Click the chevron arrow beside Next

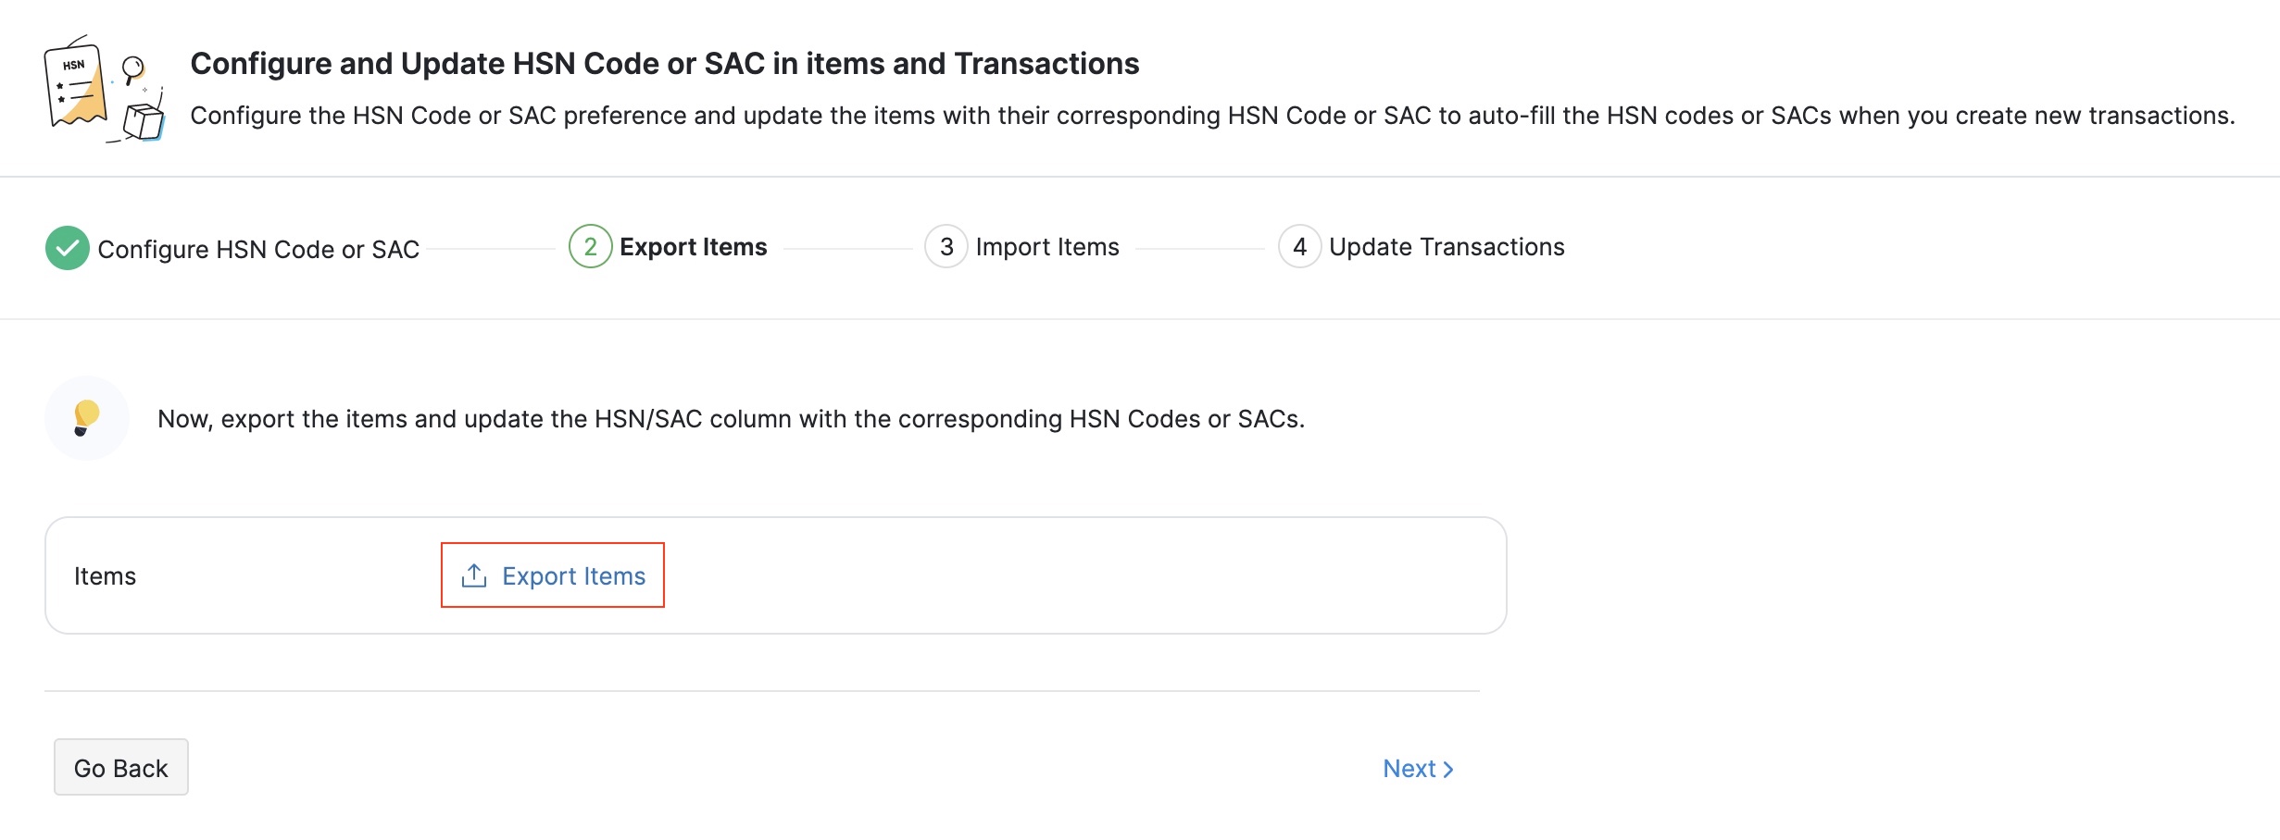tap(1448, 770)
